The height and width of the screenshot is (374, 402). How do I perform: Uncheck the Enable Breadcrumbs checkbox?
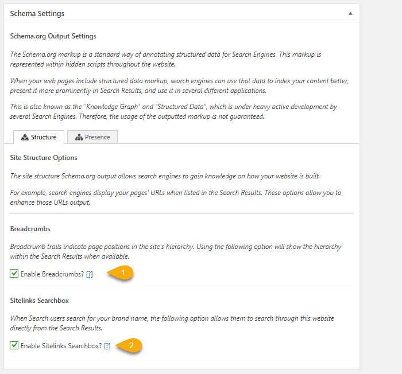coord(14,274)
